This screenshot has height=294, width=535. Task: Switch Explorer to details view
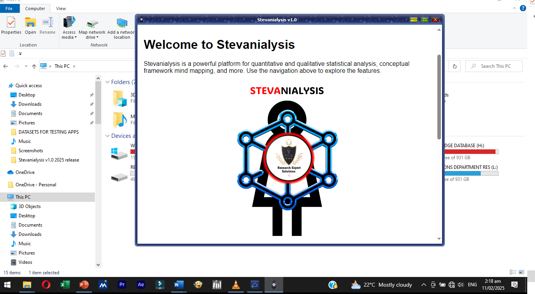[x=513, y=272]
